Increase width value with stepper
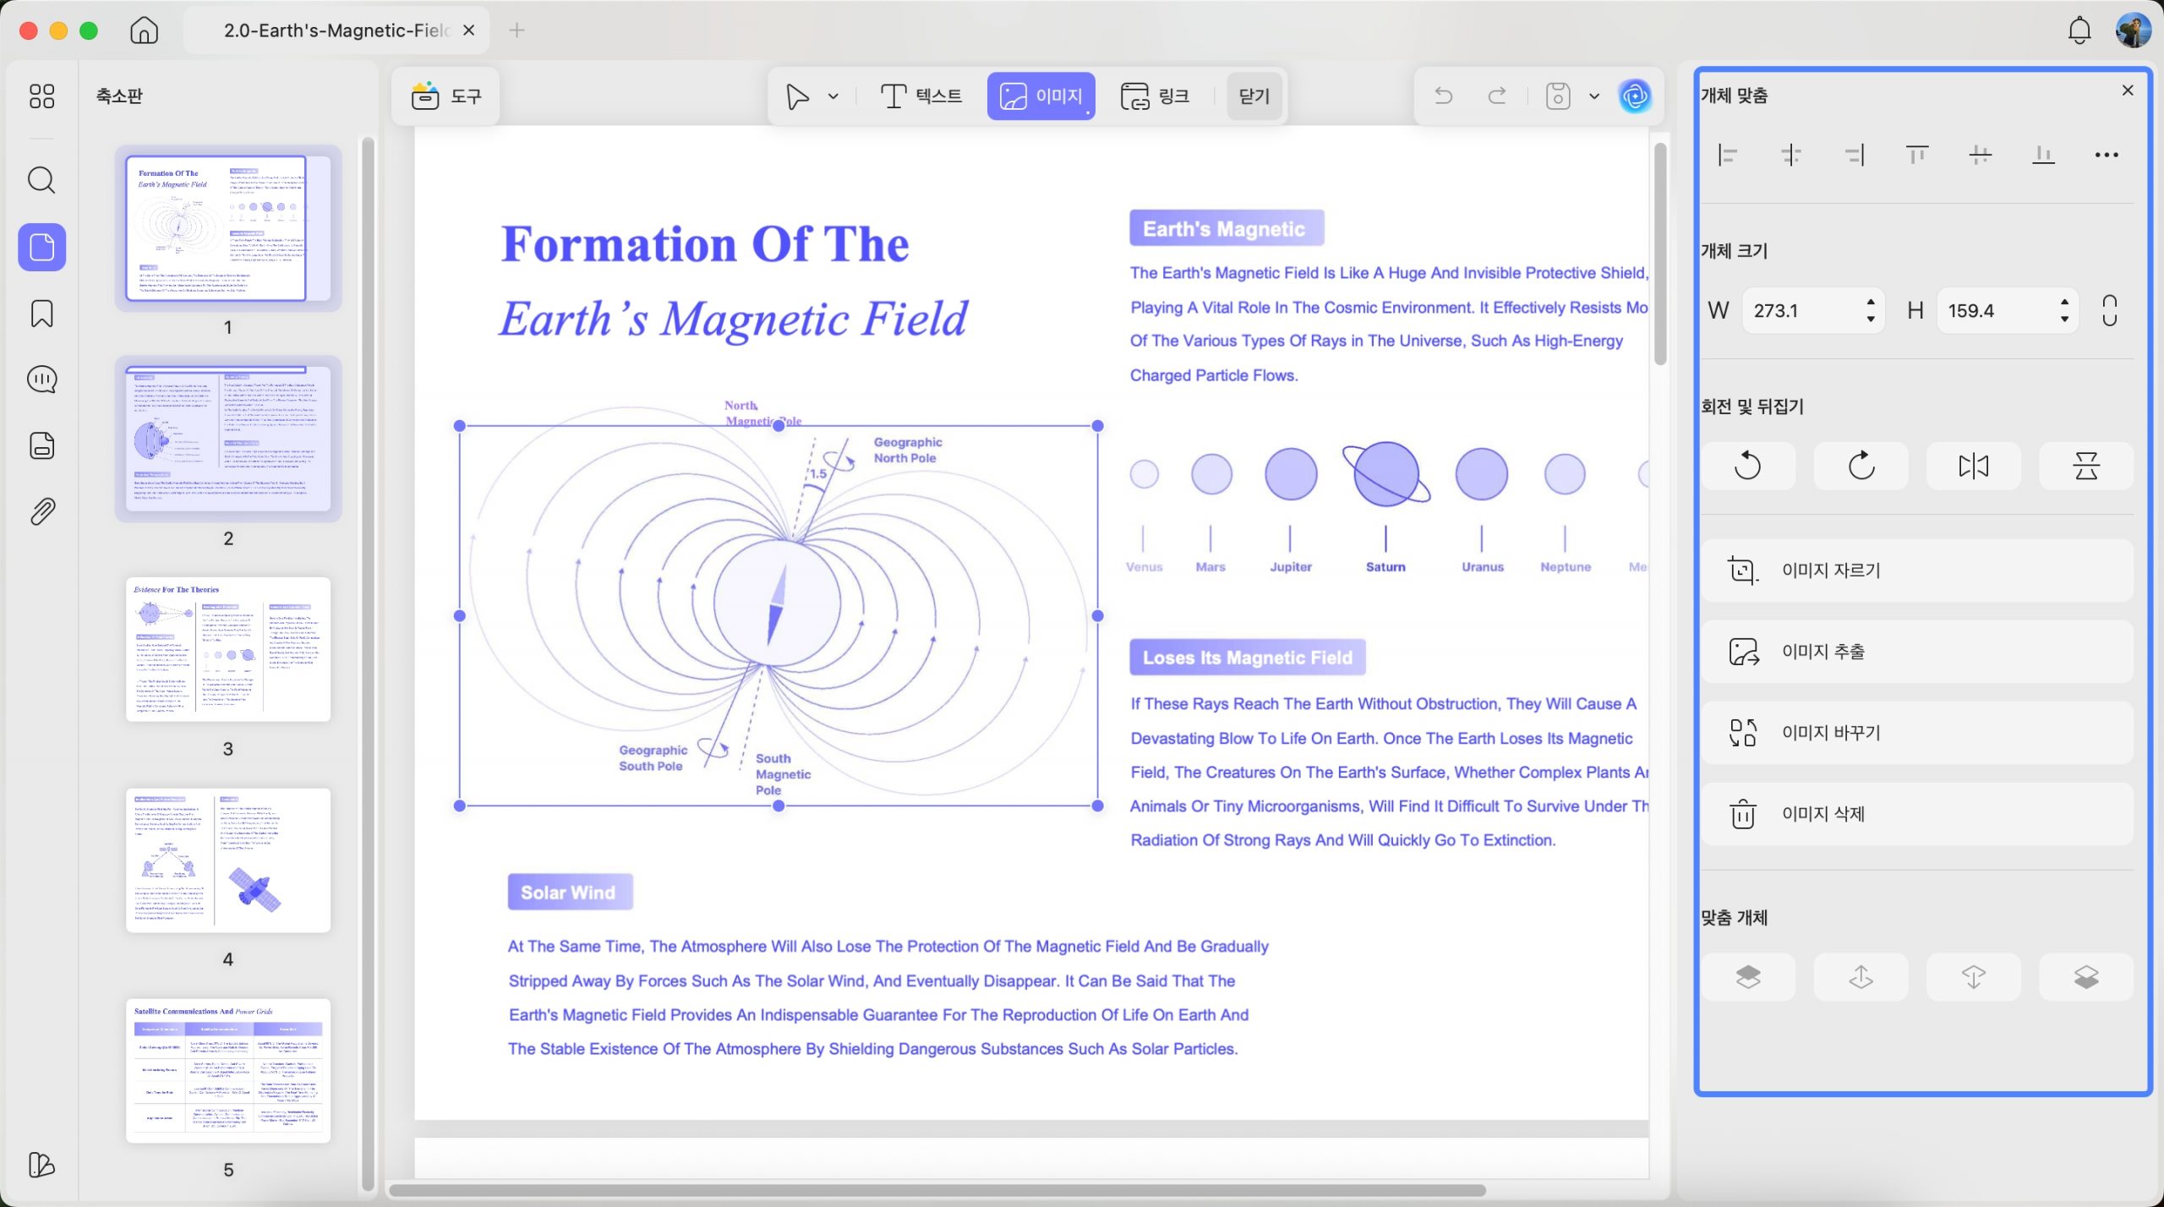Image resolution: width=2164 pixels, height=1207 pixels. pyautogui.click(x=1871, y=302)
